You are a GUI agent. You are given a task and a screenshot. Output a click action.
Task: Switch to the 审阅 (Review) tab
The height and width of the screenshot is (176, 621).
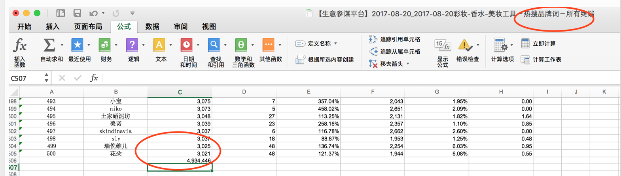[181, 26]
